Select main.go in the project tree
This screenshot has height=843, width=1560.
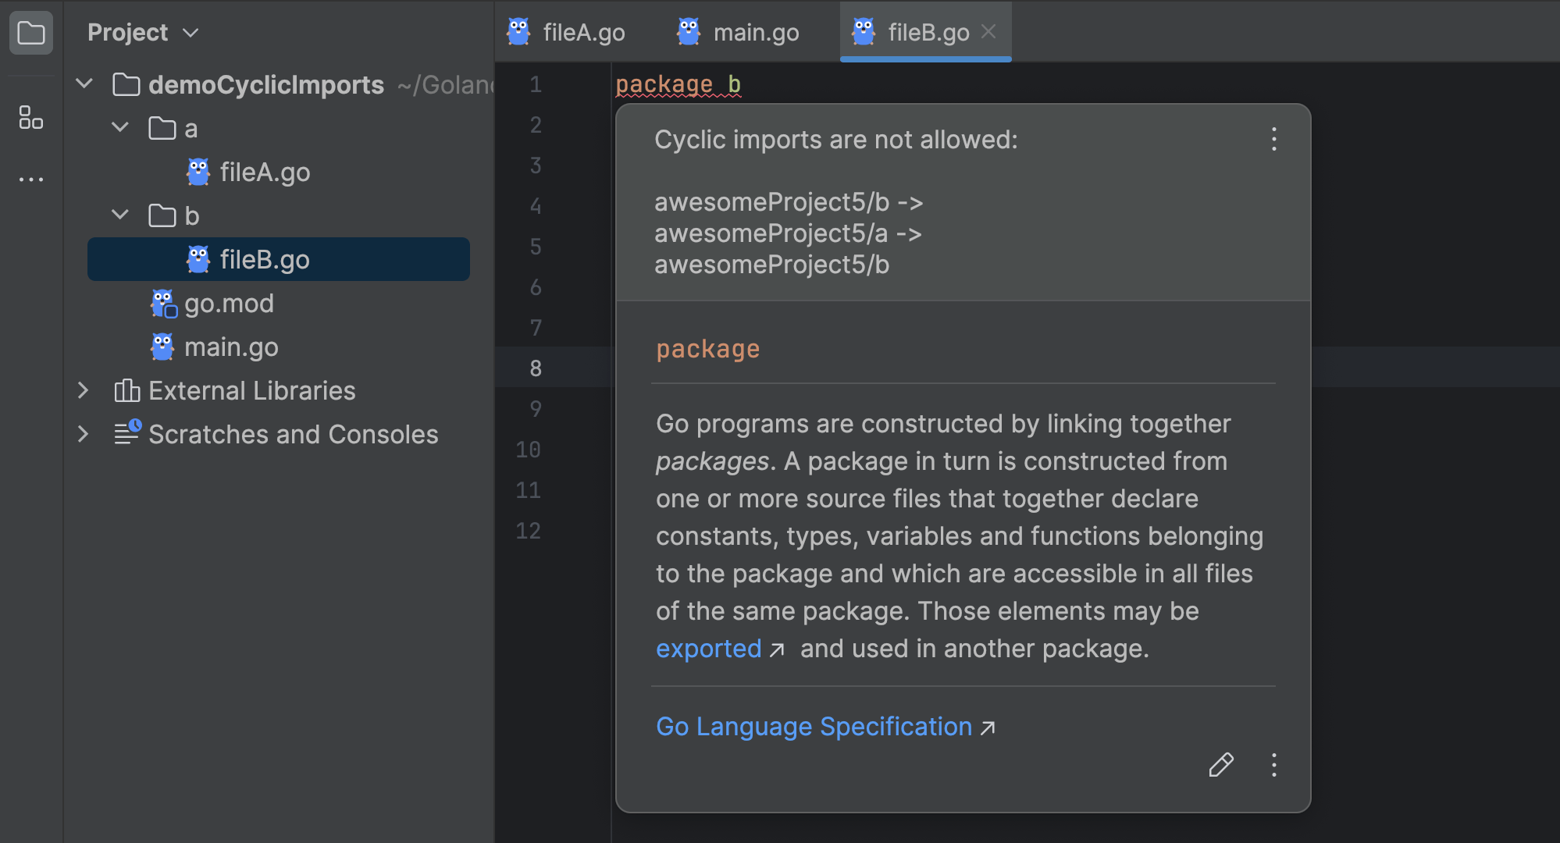pyautogui.click(x=230, y=347)
